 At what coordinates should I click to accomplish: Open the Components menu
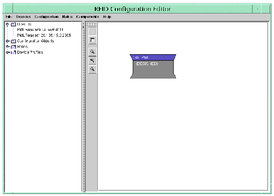(x=87, y=17)
